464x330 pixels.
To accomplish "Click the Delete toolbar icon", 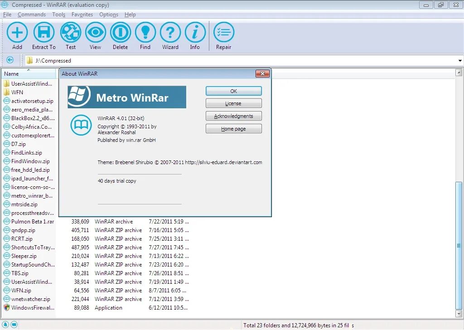I will 121,32.
